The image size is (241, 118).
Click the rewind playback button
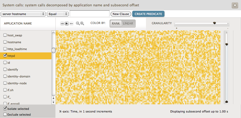pyautogui.click(x=62, y=23)
